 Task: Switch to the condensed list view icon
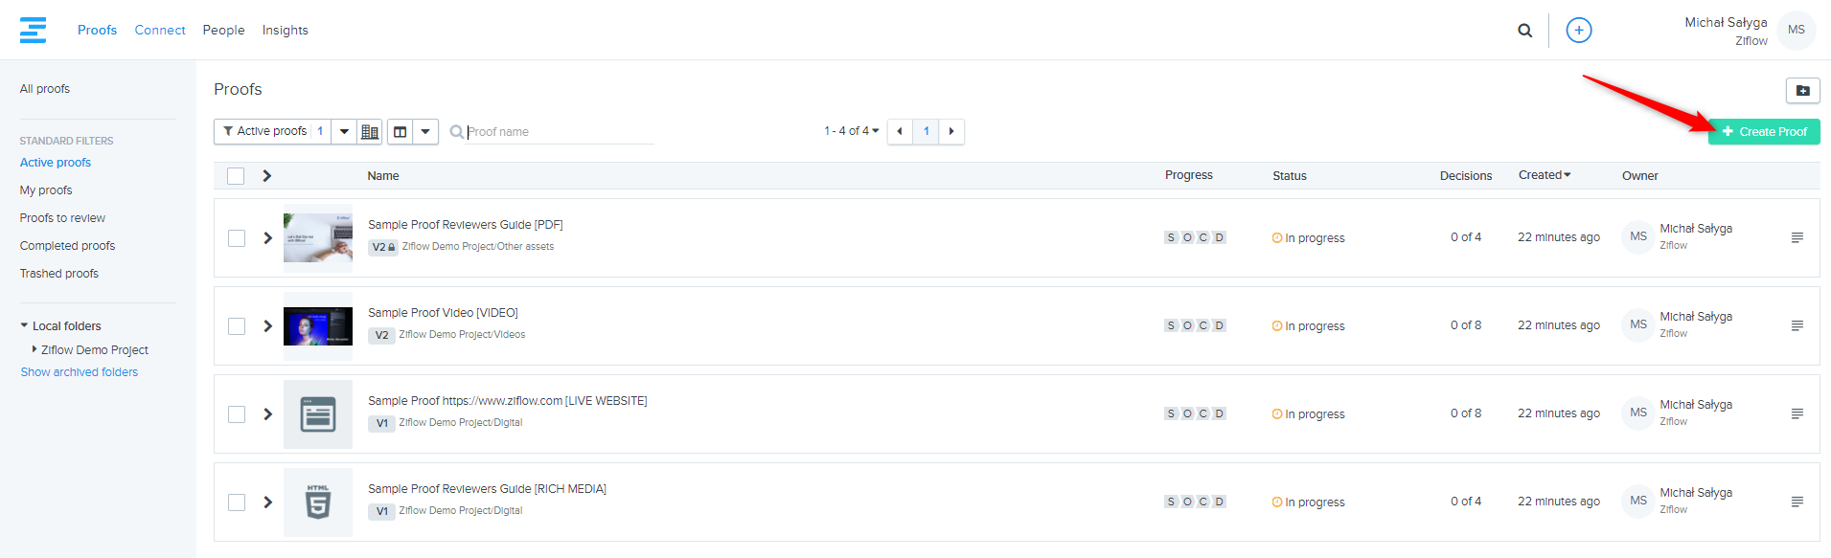coord(370,131)
